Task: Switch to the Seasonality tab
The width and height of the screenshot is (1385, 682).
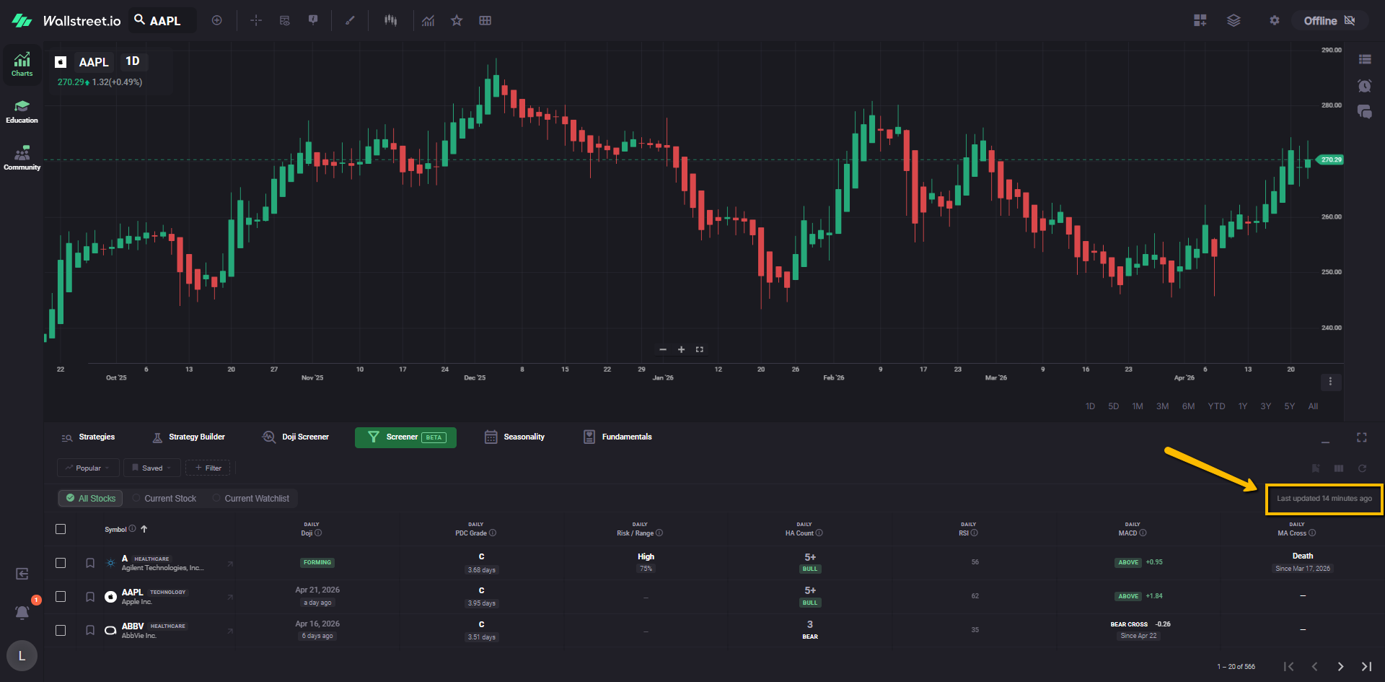Action: point(514,437)
